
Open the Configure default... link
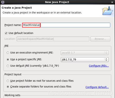pyautogui.click(x=97, y=87)
